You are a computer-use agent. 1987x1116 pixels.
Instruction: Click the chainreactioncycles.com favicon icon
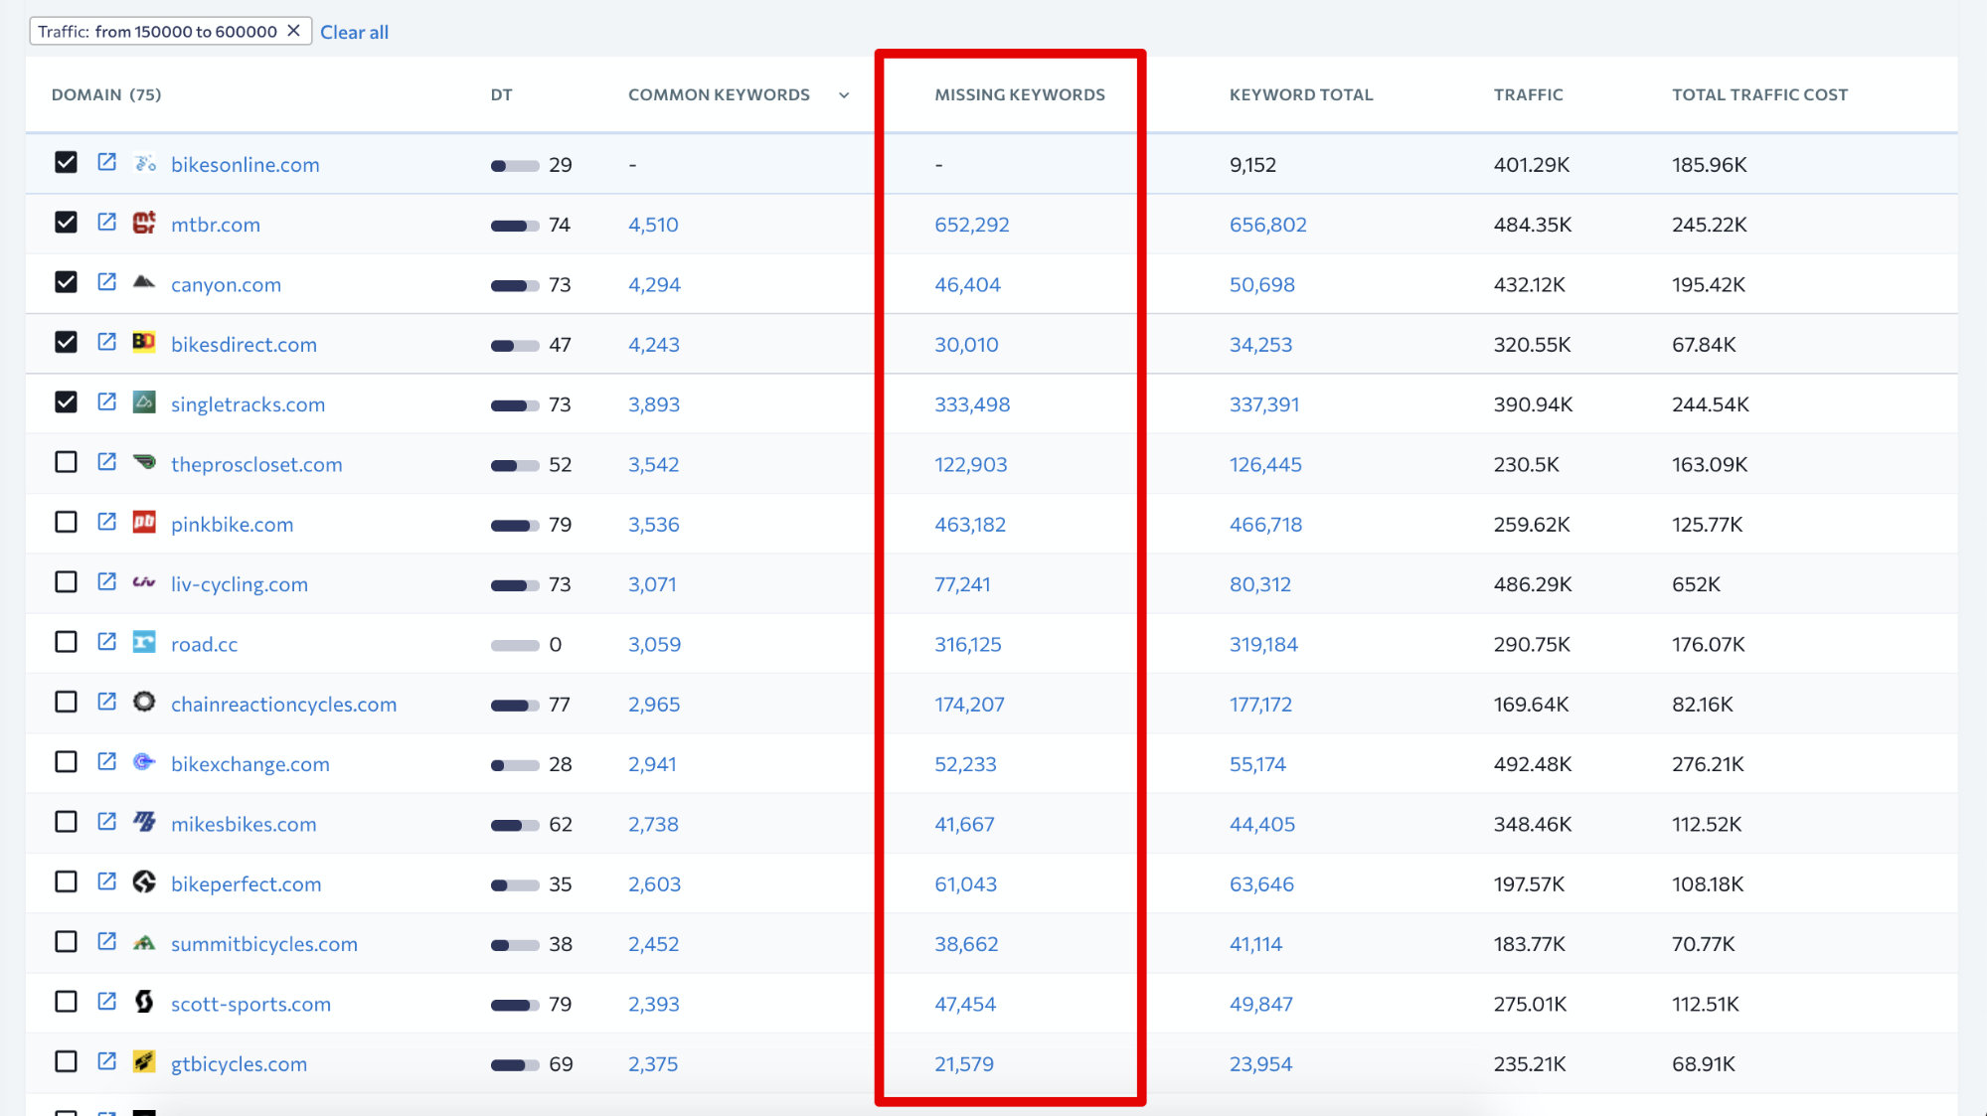click(x=144, y=703)
